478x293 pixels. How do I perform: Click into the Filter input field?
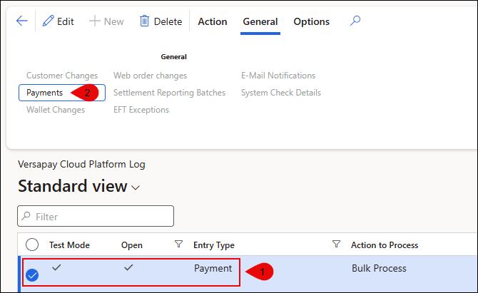(x=96, y=216)
